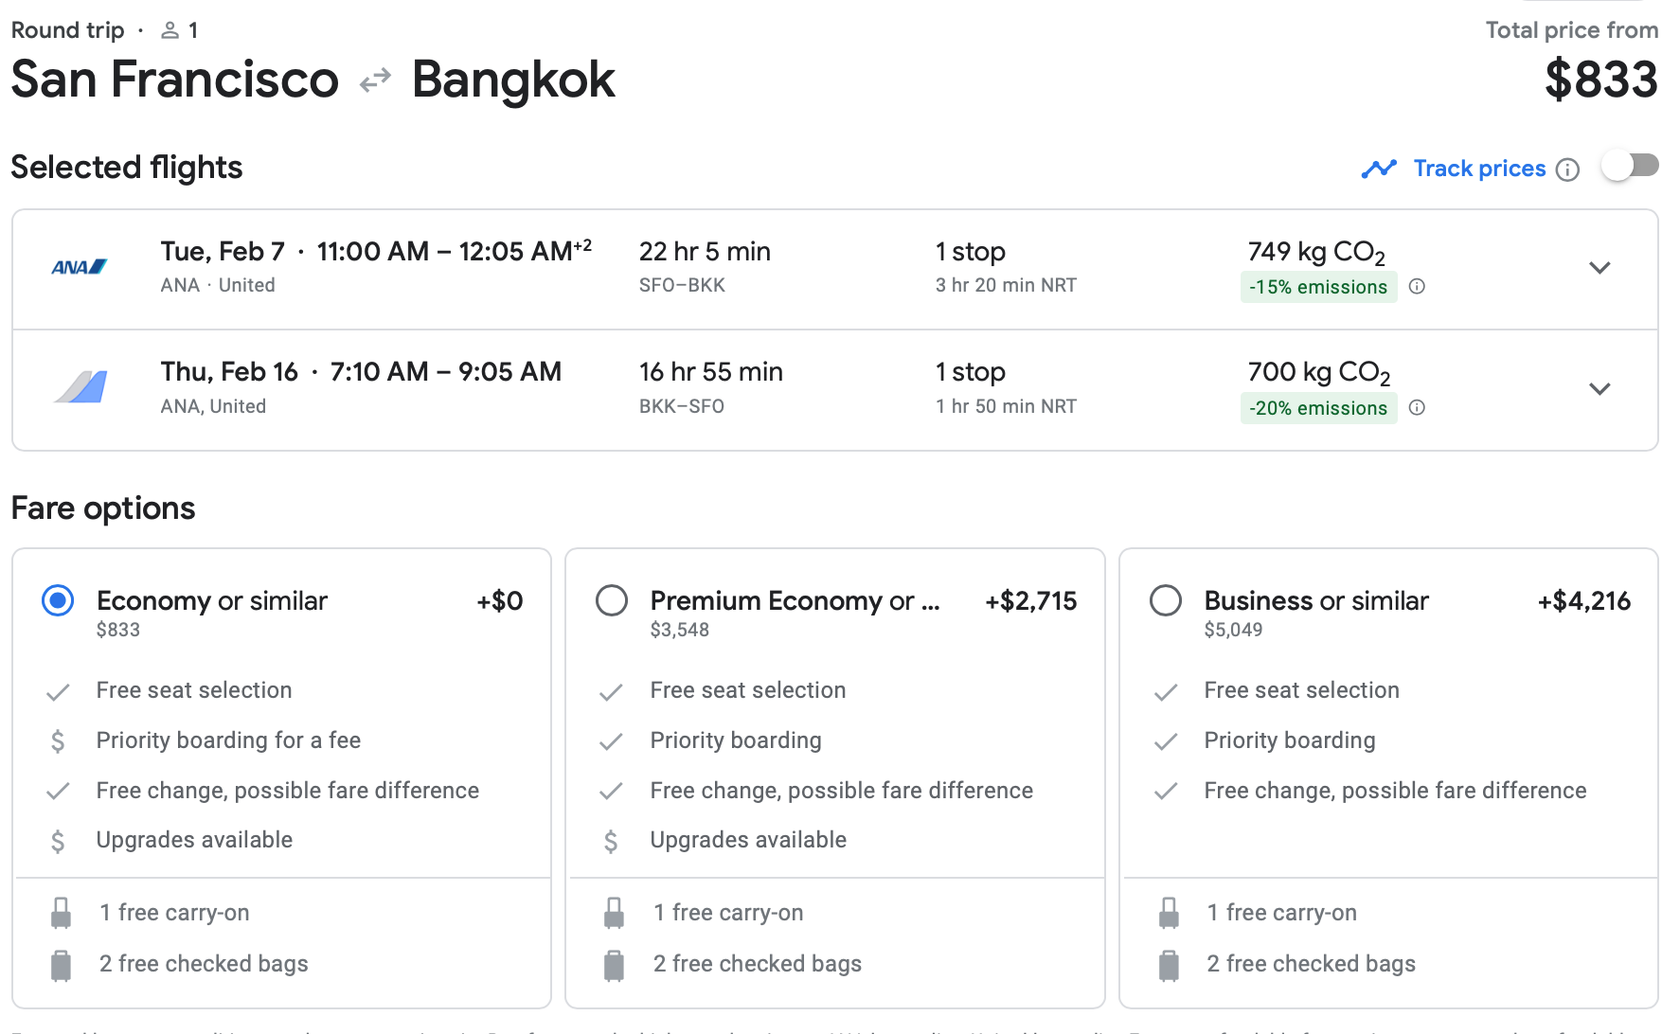Click the -15% emissions badge
The height and width of the screenshot is (1034, 1680).
pos(1317,287)
